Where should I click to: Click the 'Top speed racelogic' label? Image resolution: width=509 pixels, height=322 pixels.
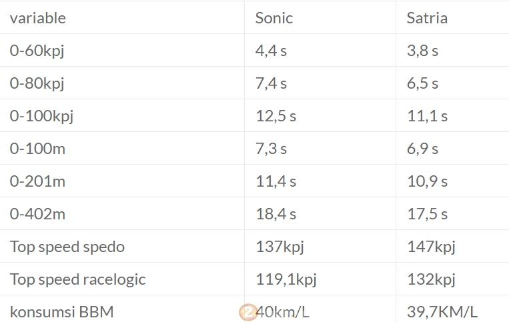click(77, 280)
